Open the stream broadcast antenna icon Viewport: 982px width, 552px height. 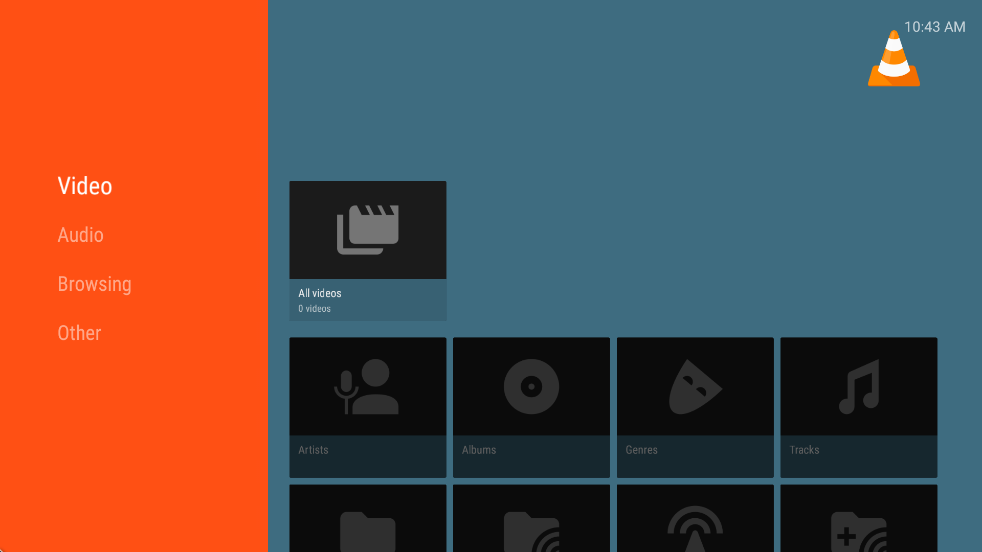(695, 529)
